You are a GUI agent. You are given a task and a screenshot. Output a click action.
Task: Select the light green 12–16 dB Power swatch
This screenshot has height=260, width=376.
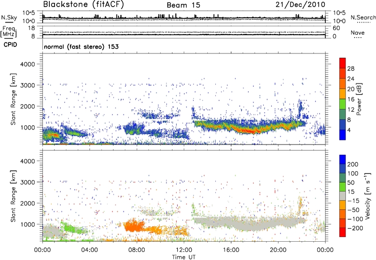(343, 104)
